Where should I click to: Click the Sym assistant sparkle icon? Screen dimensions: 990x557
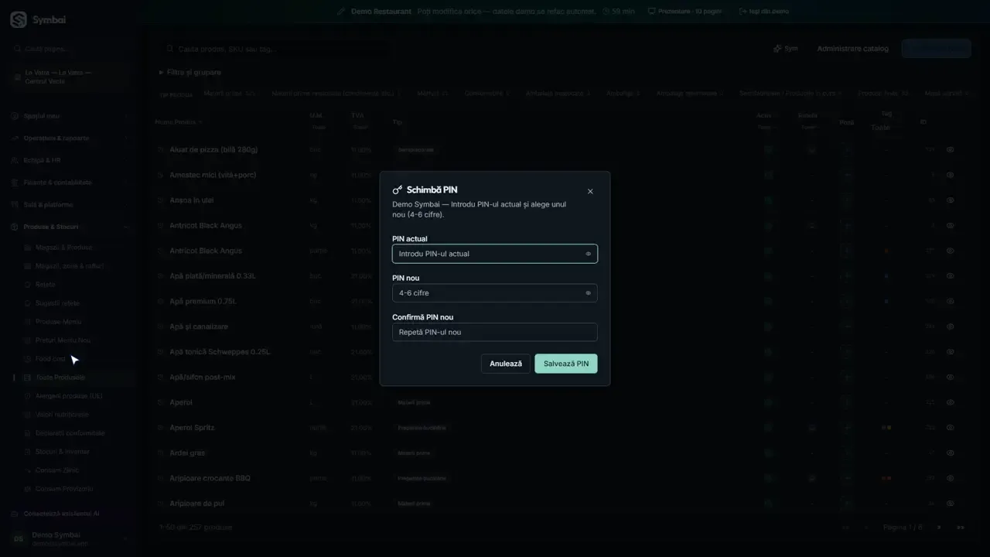(x=777, y=49)
